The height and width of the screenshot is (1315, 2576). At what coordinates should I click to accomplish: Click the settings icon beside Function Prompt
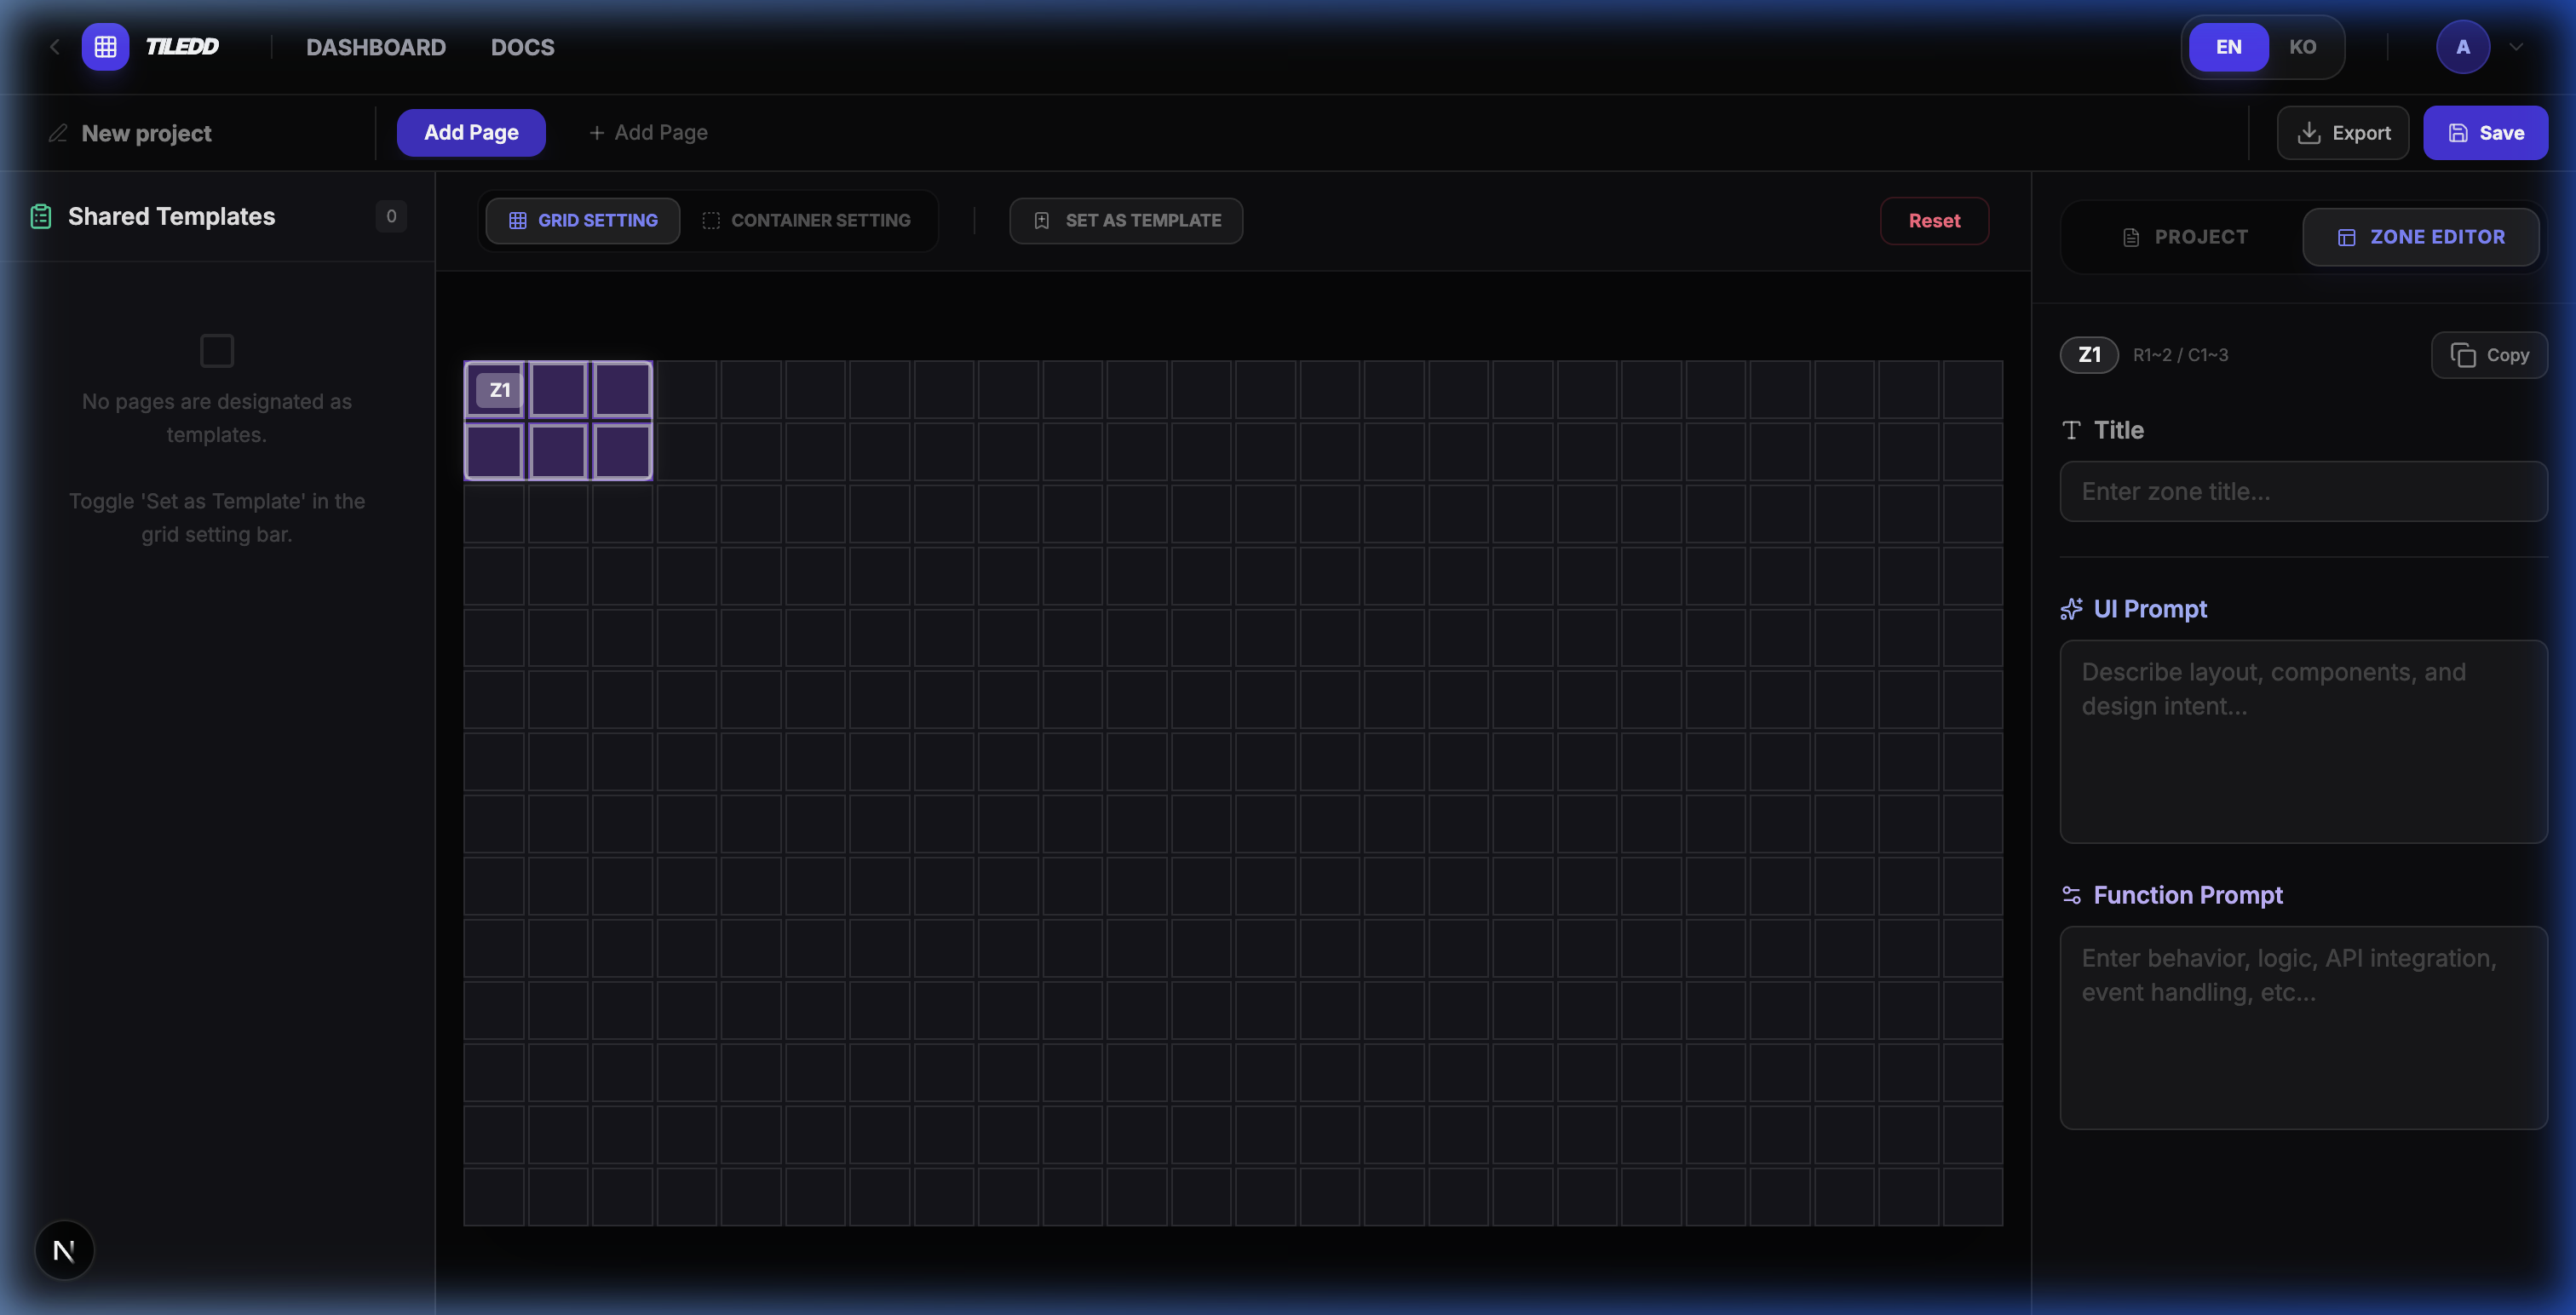pos(2071,894)
